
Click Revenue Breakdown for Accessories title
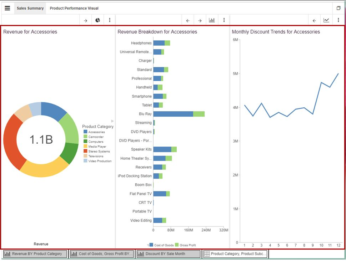(157, 32)
